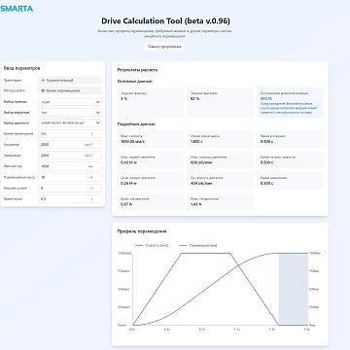Click the shaded pause region in the chart
This screenshot has height=350, width=350.
pyautogui.click(x=294, y=289)
